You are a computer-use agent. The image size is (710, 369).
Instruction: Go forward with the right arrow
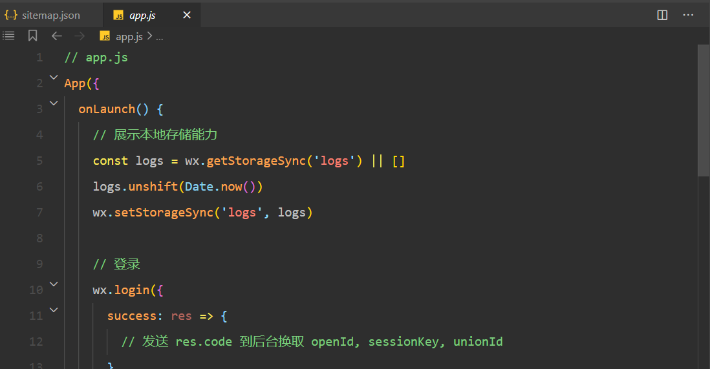click(80, 36)
